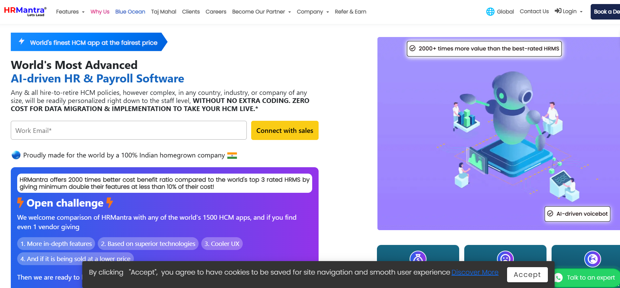This screenshot has height=288, width=620.
Task: Click the WhatsApp icon in Talk to an expert
Action: [559, 278]
